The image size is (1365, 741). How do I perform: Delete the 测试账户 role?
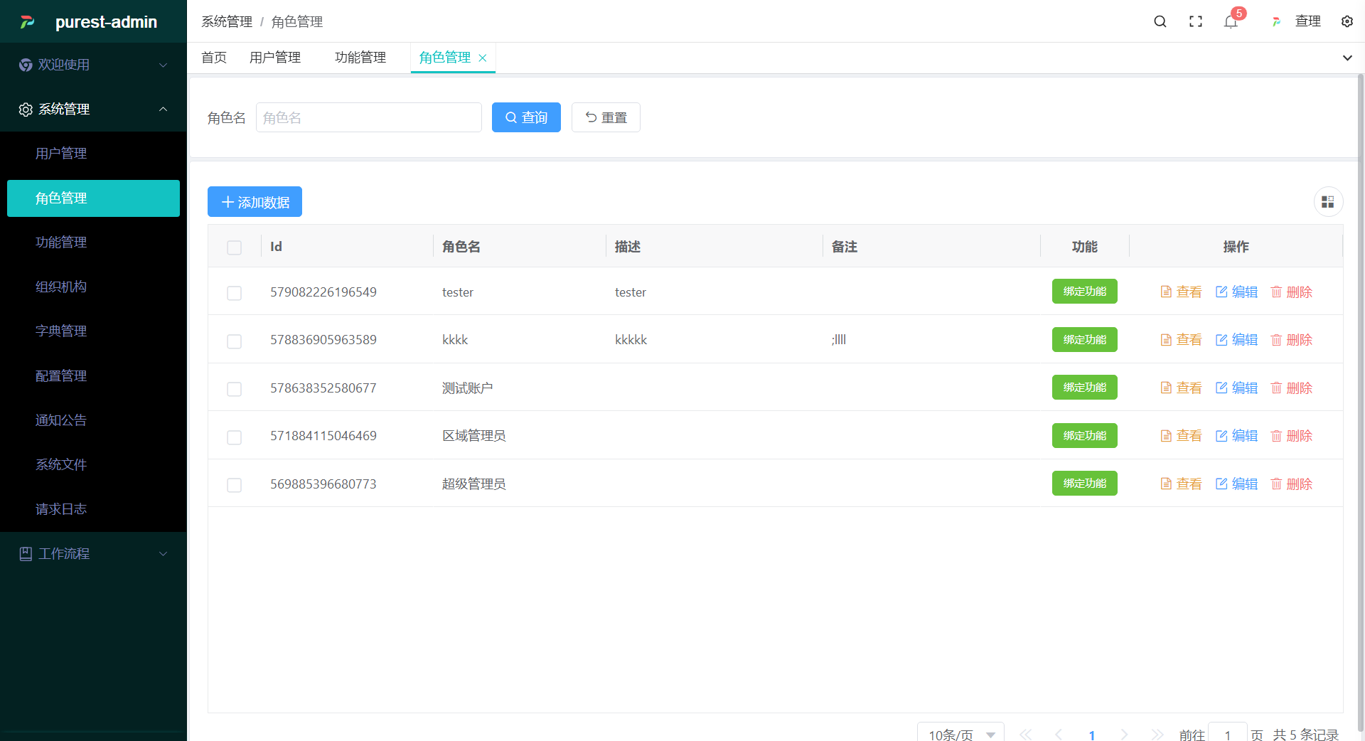coord(1291,388)
